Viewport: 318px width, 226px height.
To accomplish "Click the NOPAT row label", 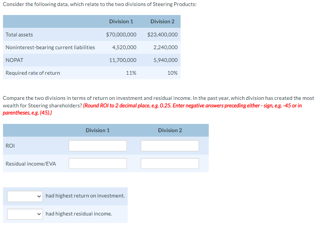I will coord(15,60).
